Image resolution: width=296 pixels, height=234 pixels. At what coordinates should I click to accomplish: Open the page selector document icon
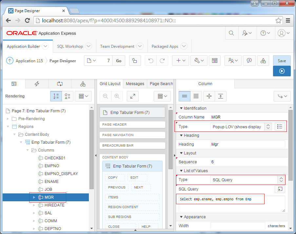[x=91, y=61]
